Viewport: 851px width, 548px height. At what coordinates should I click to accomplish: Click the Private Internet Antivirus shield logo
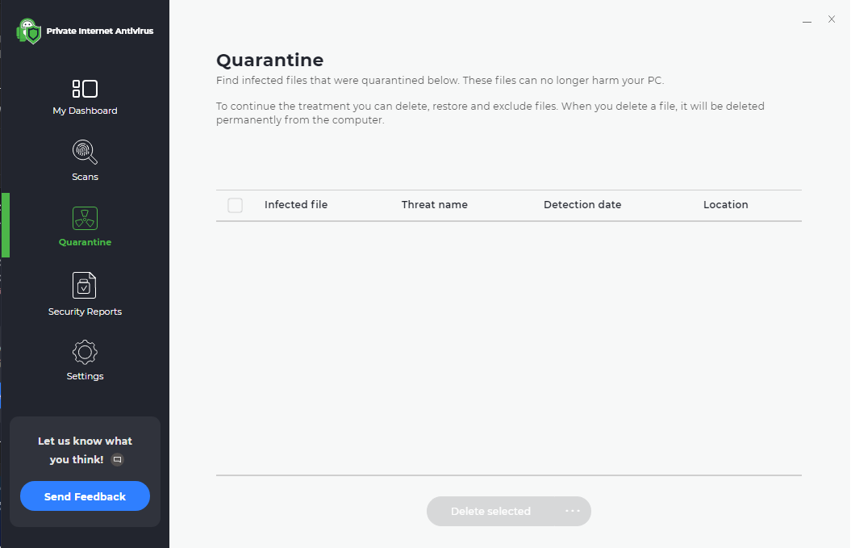tap(29, 31)
